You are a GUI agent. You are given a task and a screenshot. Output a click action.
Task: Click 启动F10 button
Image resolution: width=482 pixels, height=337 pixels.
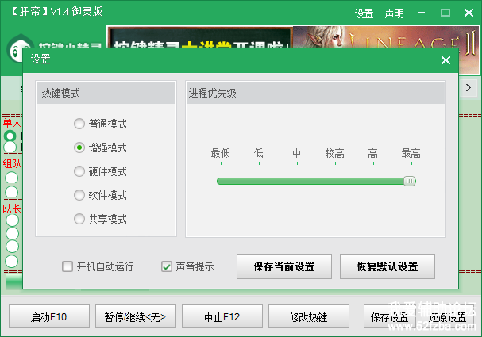coord(49,316)
